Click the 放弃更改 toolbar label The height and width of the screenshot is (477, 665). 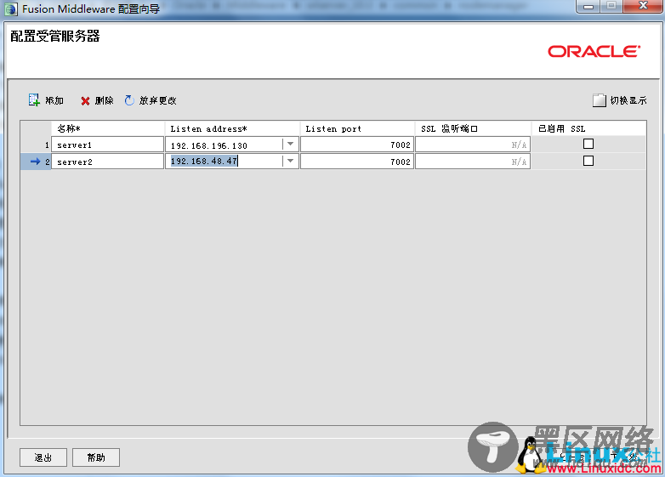pos(158,100)
